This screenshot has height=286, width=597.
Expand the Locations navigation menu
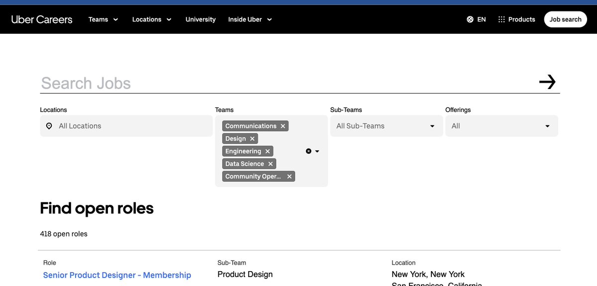click(x=152, y=19)
